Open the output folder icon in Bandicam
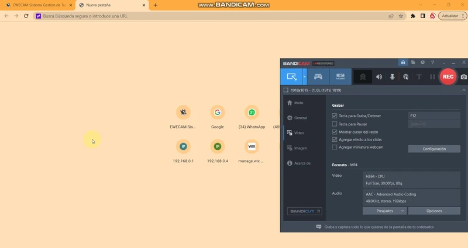 tap(413, 62)
